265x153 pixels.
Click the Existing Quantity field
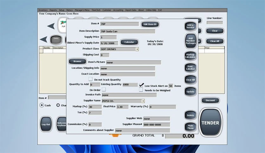[130, 85]
